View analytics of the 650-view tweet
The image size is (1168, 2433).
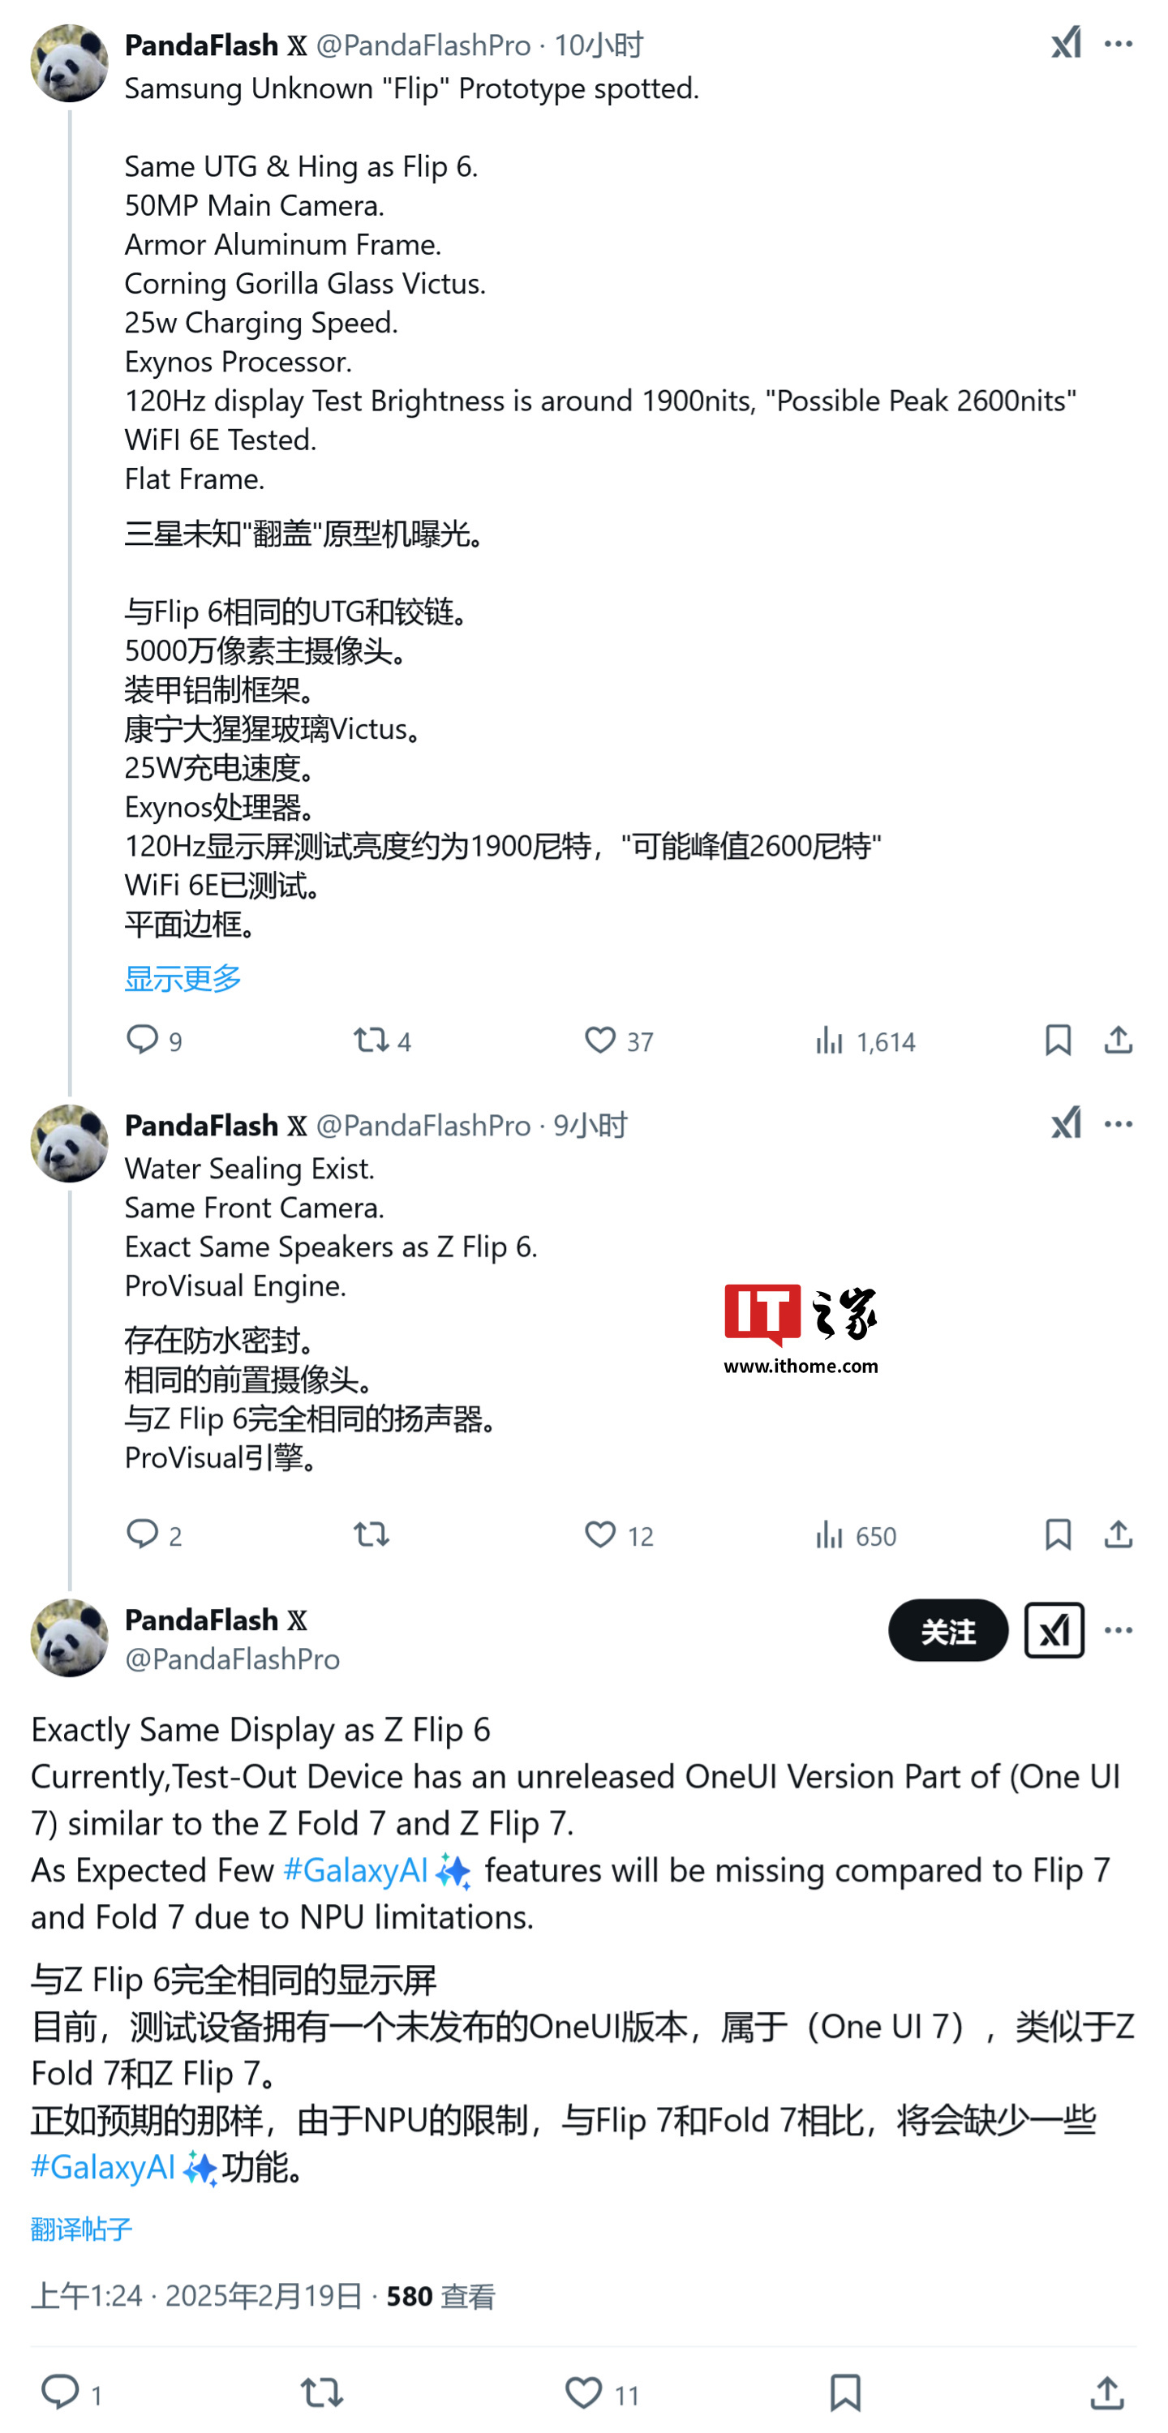(x=855, y=1534)
